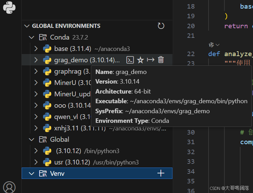Expand the qwen_vl environment node

[36, 117]
